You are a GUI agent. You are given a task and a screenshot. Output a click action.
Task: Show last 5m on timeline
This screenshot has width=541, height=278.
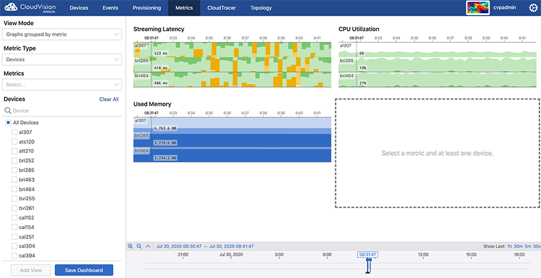click(x=528, y=246)
